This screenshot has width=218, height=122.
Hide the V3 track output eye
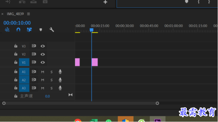pyautogui.click(x=42, y=46)
